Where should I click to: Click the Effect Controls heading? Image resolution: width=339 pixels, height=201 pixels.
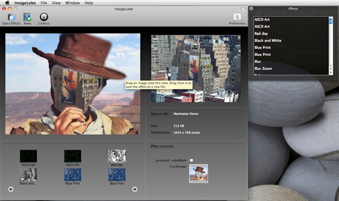coord(162,146)
